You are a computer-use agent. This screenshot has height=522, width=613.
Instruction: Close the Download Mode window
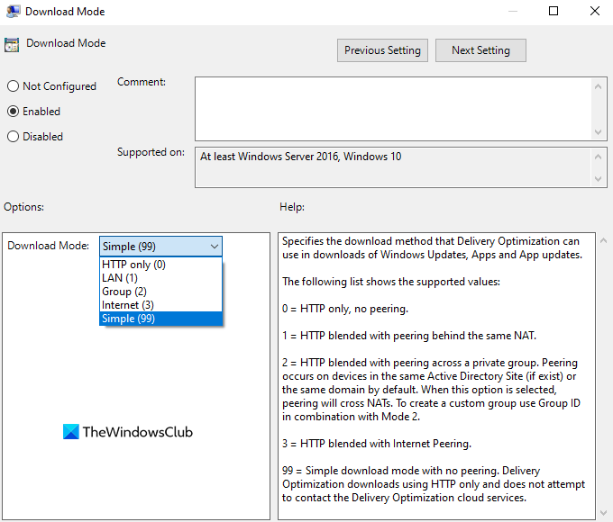pos(595,11)
